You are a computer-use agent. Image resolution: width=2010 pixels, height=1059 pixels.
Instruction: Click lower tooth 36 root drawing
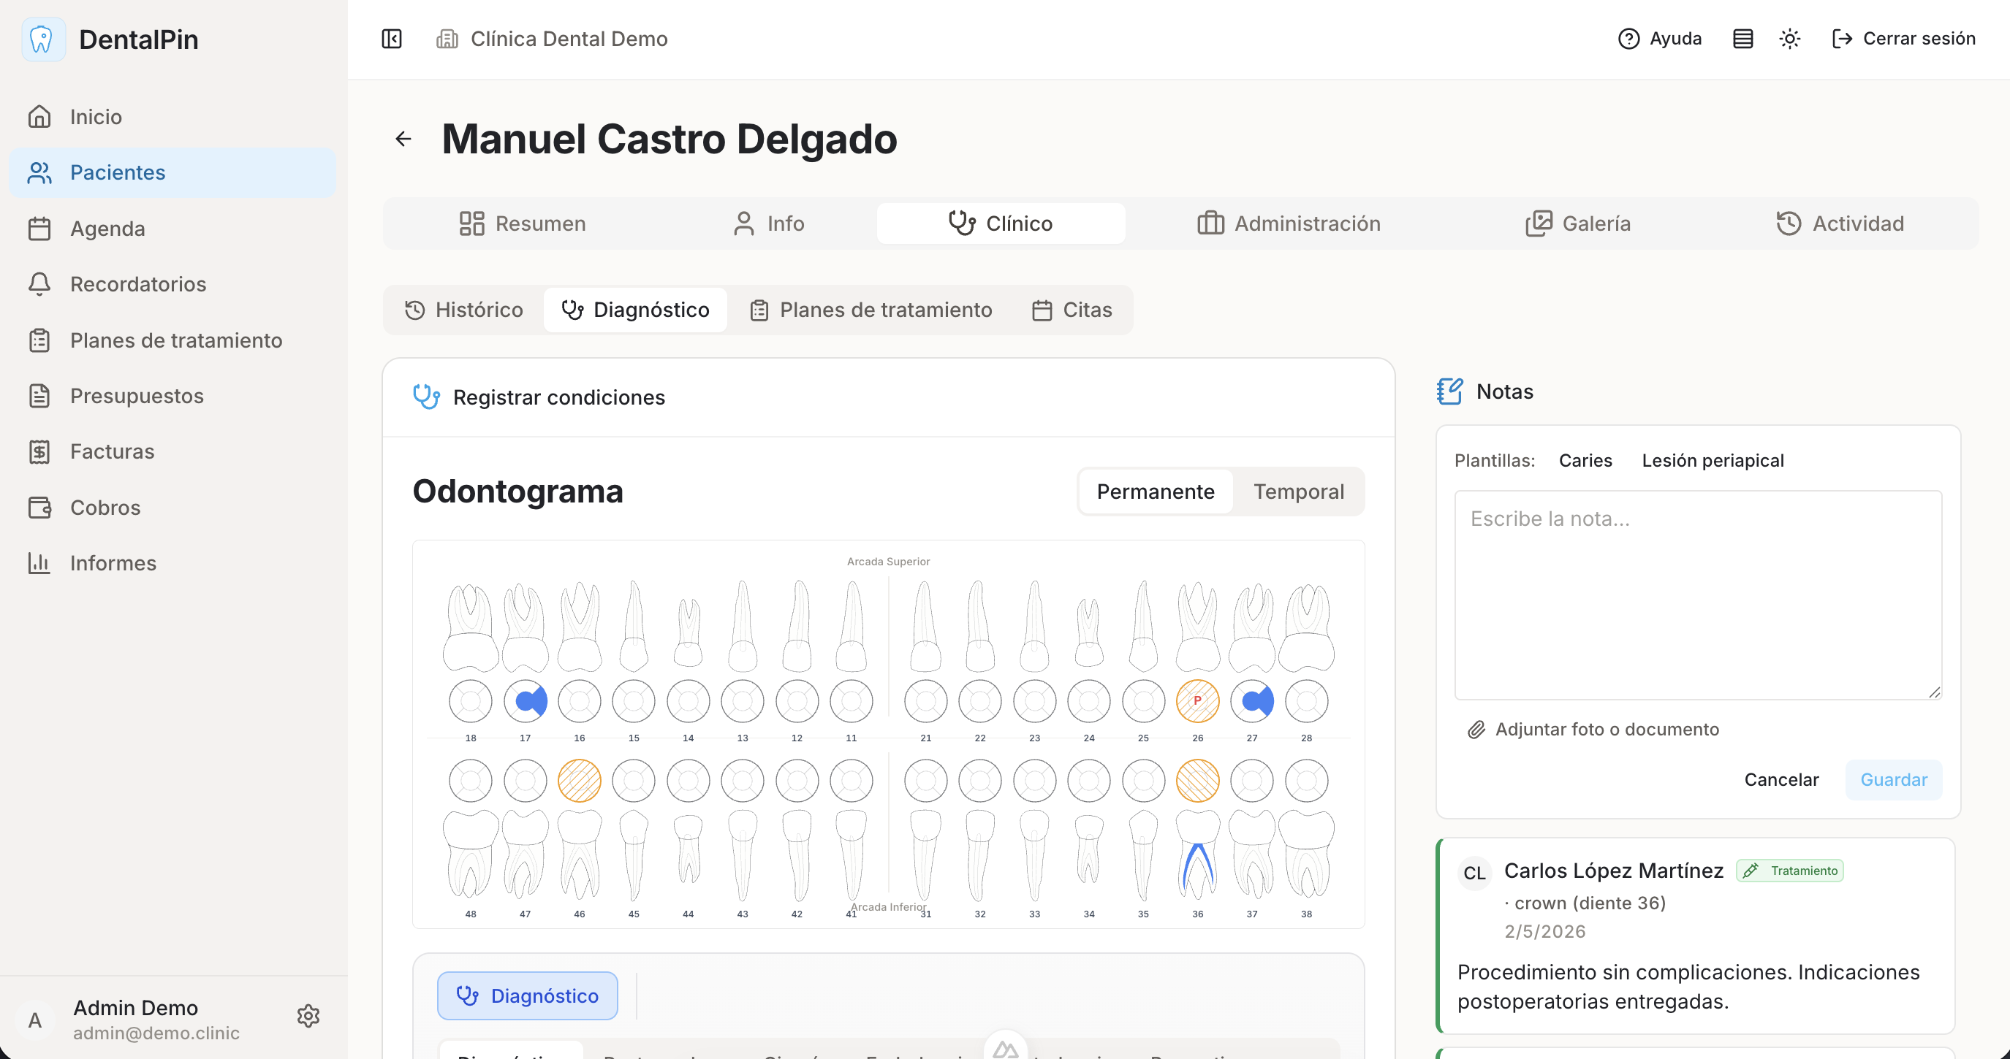[1198, 854]
